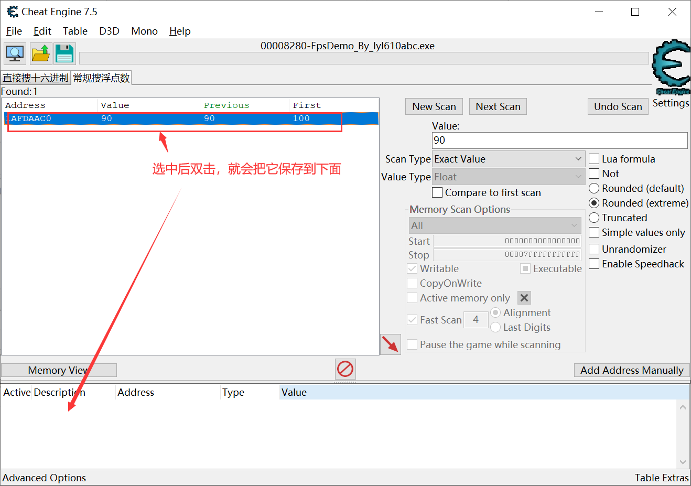Click the Cheat Engine title bar icon
This screenshot has height=486, width=691.
(12, 12)
